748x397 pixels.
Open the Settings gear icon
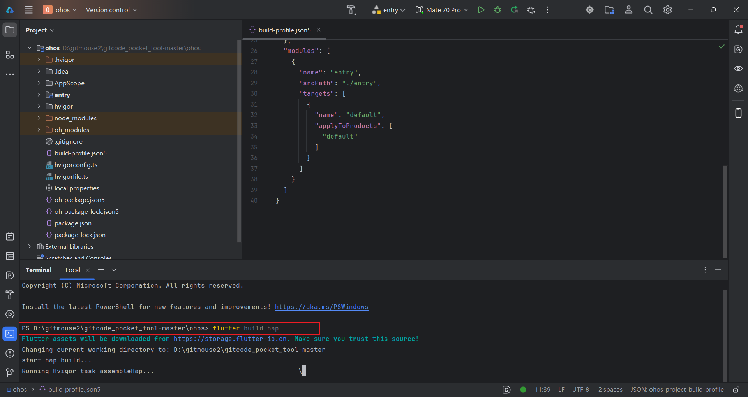[x=667, y=10]
